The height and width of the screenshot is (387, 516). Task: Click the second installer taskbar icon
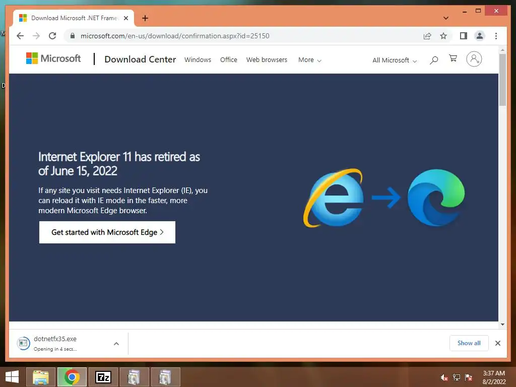[165, 377]
